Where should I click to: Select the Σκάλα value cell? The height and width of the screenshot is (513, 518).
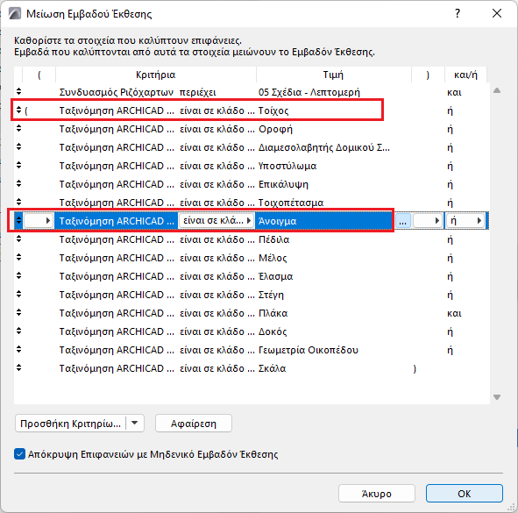(273, 368)
